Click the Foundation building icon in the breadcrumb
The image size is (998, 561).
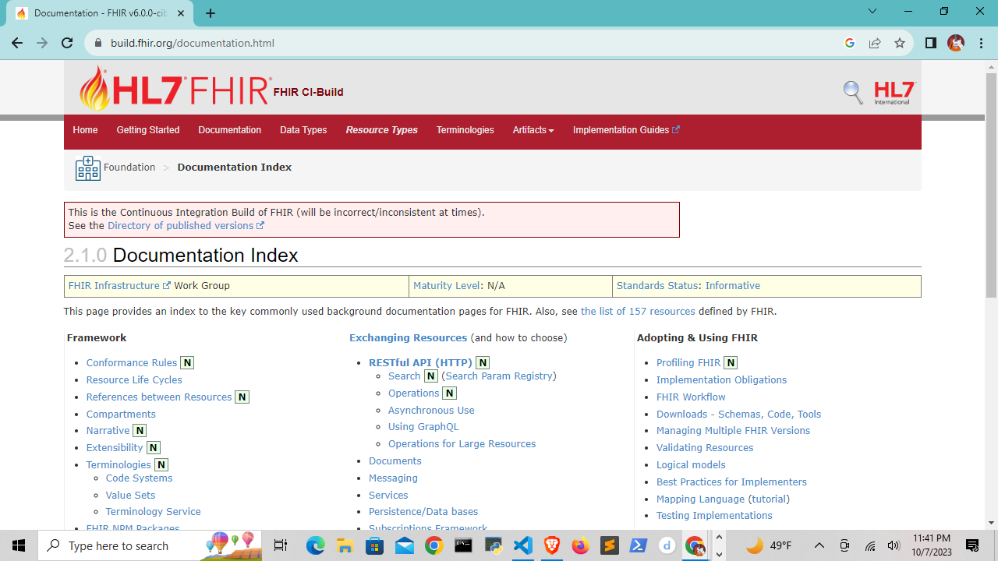(x=88, y=168)
